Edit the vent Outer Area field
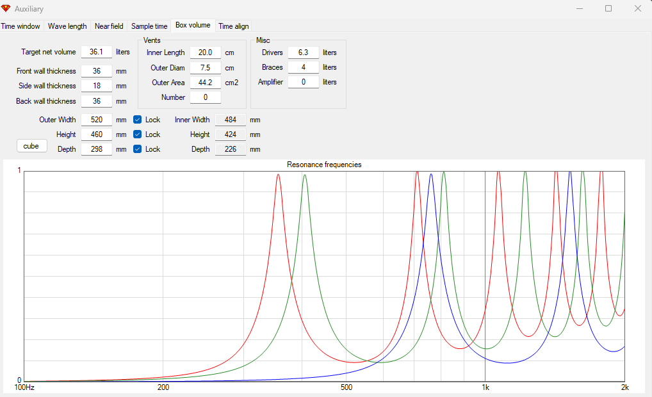Screen dimensions: 652x397 pyautogui.click(x=206, y=83)
